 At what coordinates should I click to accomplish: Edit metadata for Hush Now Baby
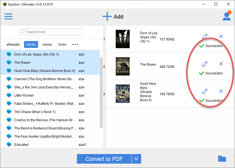pos(205,91)
